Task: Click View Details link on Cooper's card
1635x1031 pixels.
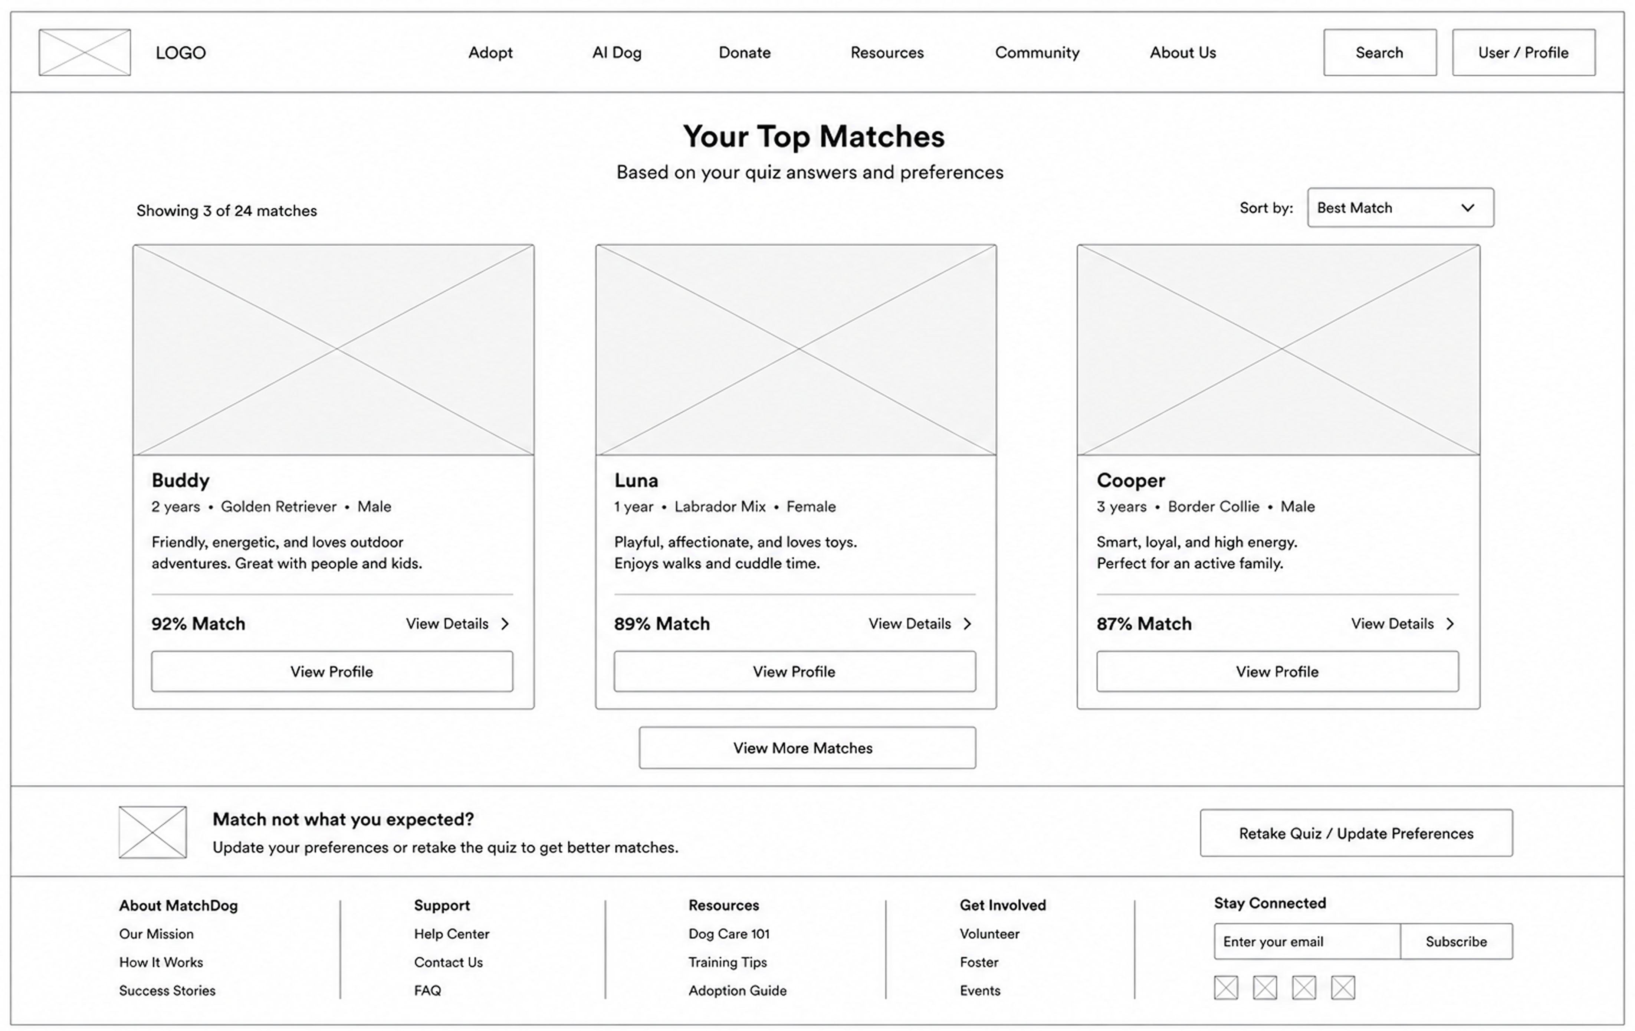Action: pyautogui.click(x=1392, y=623)
